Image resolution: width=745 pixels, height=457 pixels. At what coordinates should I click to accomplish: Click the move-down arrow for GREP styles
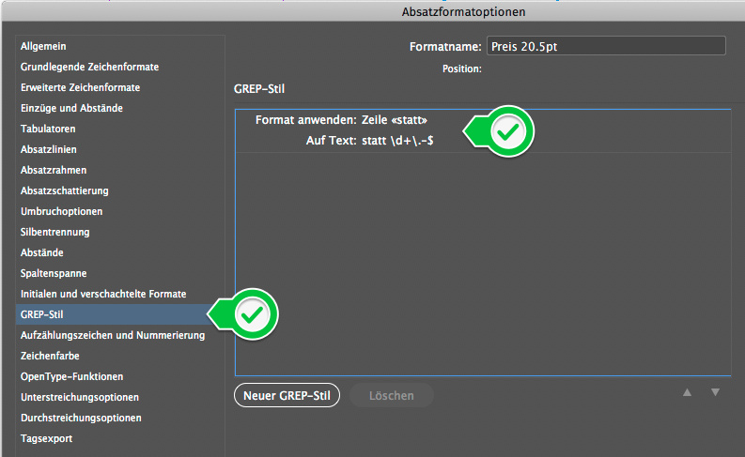coord(715,392)
